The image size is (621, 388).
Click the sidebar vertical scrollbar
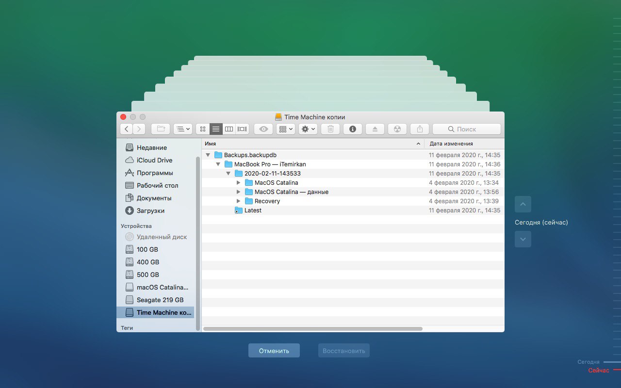(198, 243)
